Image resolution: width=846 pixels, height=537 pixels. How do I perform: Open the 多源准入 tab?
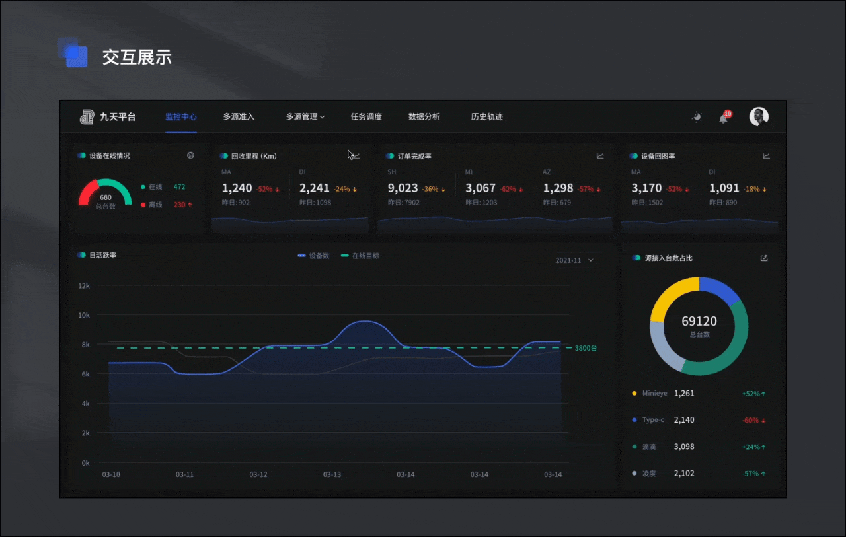pyautogui.click(x=239, y=117)
